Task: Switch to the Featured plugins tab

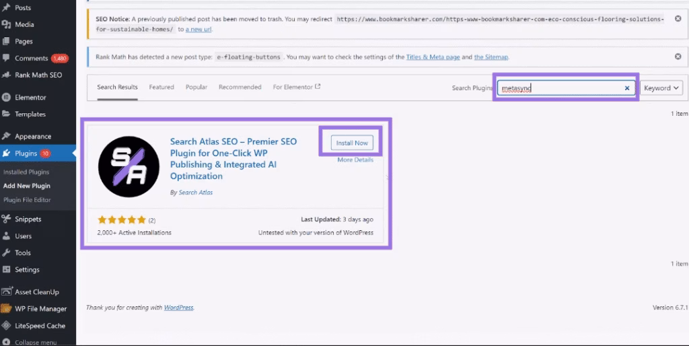Action: click(161, 88)
